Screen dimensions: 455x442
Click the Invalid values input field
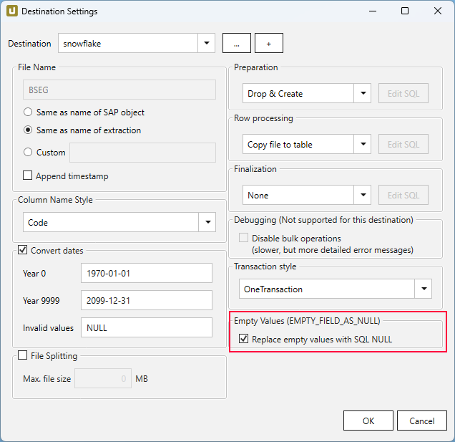coord(147,327)
